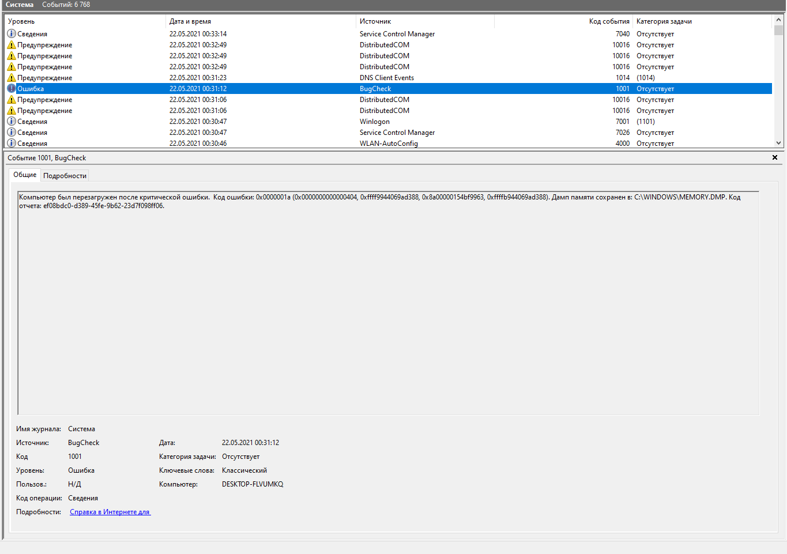Open the Подробности tab
The height and width of the screenshot is (554, 787).
pyautogui.click(x=65, y=176)
